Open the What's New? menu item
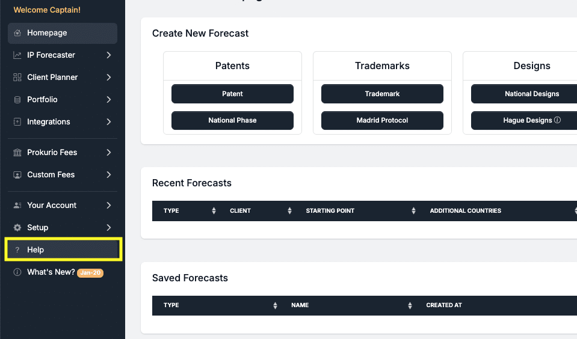577x339 pixels. (x=51, y=272)
